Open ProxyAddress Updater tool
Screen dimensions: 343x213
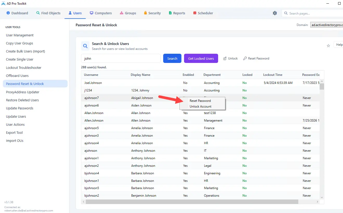pos(23,92)
